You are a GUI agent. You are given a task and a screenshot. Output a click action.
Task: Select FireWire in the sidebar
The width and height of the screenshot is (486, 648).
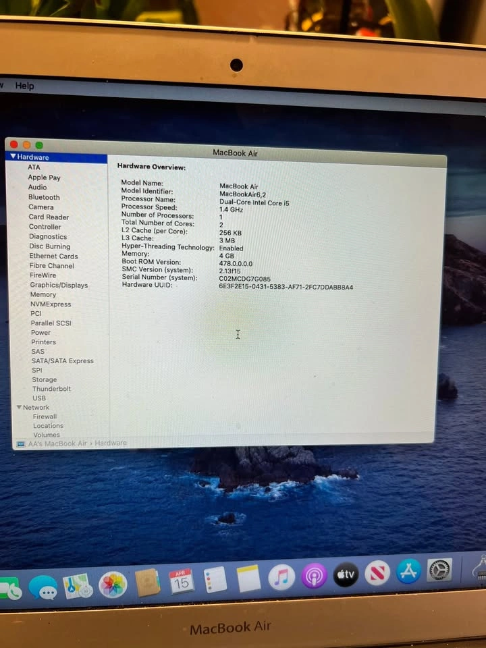pyautogui.click(x=43, y=275)
